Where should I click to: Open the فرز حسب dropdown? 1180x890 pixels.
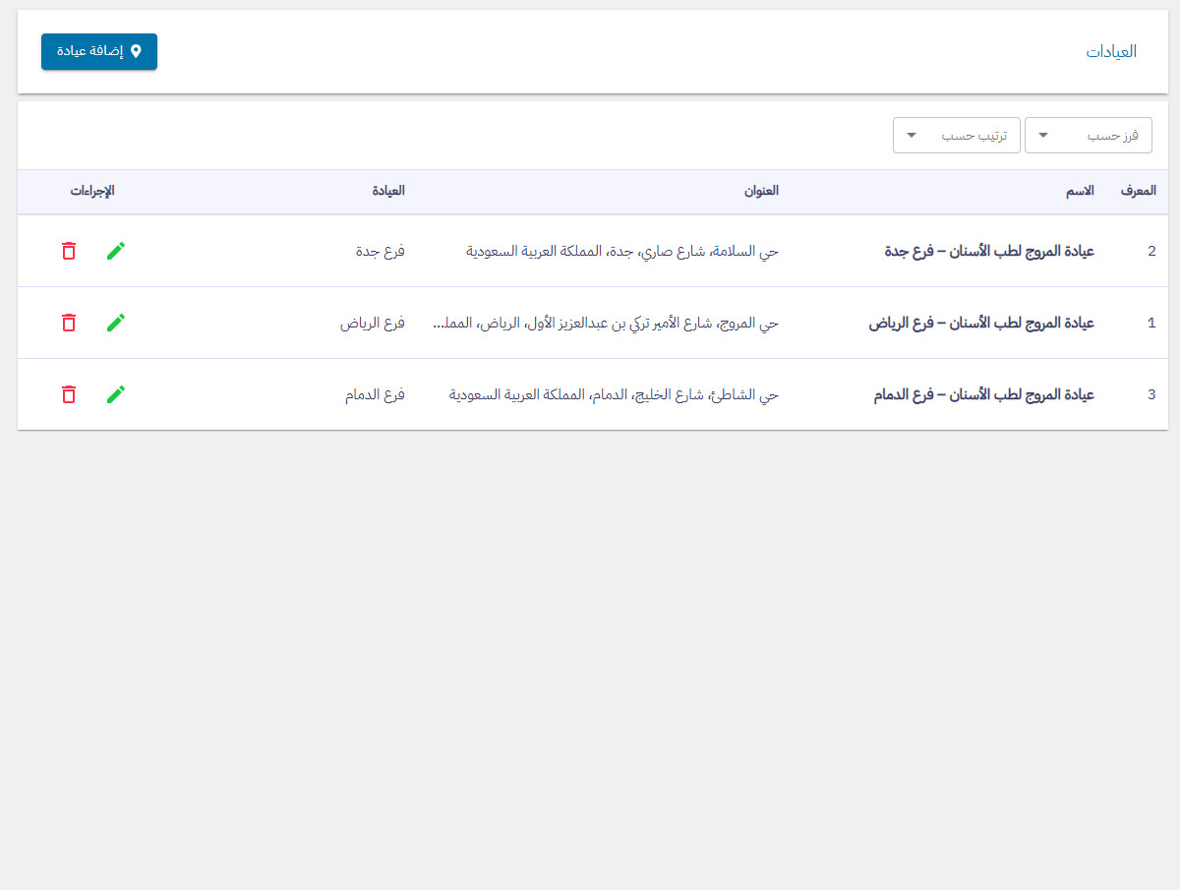pos(1088,136)
